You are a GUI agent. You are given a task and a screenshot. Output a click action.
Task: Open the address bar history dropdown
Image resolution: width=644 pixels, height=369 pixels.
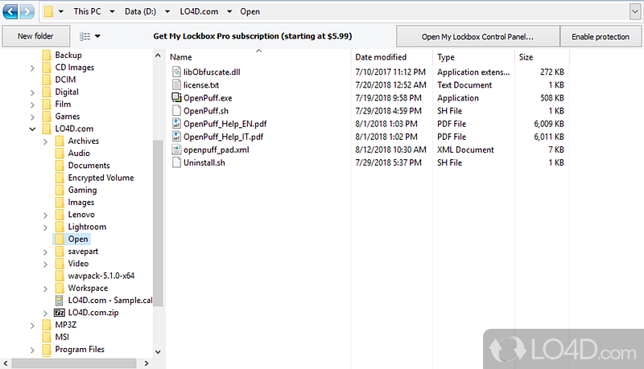tap(632, 12)
